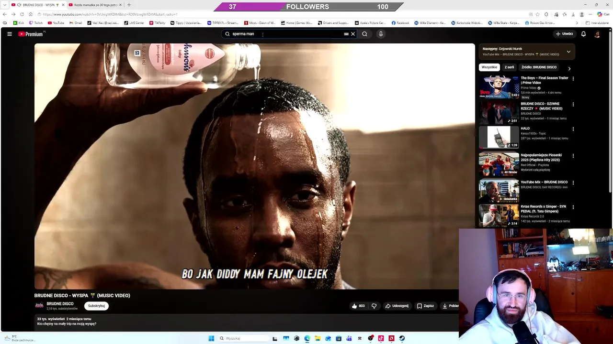Image resolution: width=613 pixels, height=344 pixels.
Task: Open Microsoft Store from the taskbar
Action: 339,338
